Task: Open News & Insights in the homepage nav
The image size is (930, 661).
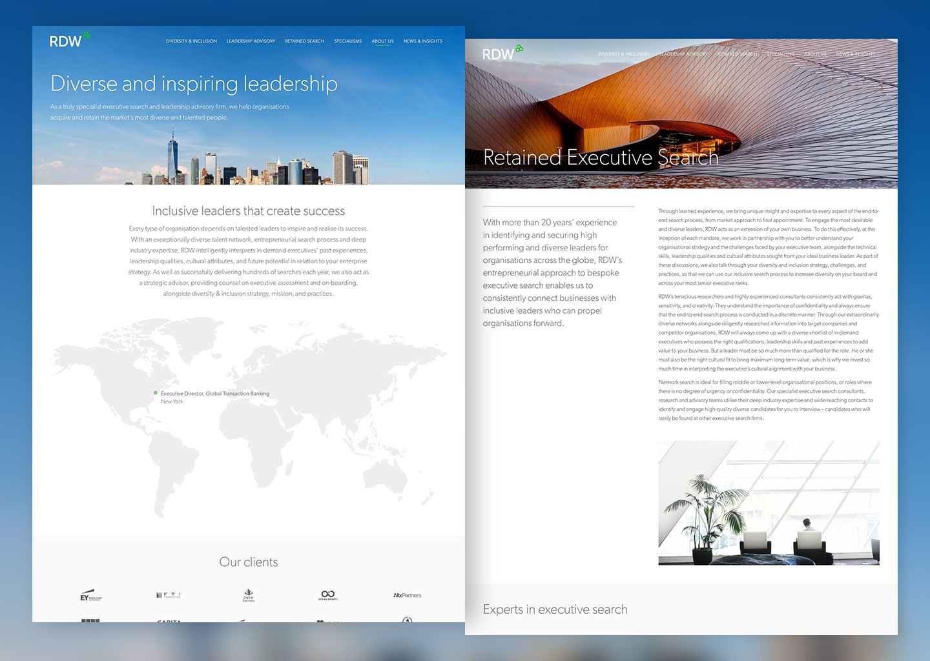Action: pos(422,41)
